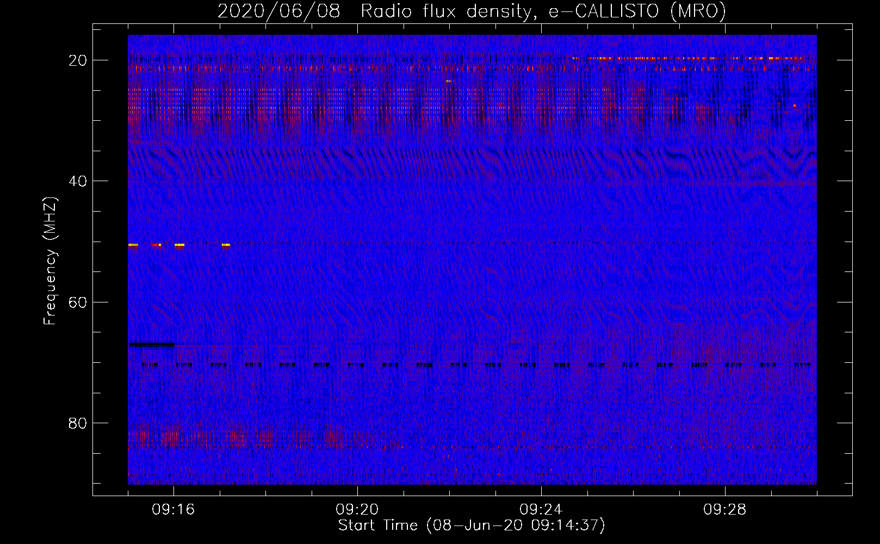Select the date 2020/06/08 in title
Screen dimensions: 880x544
pyautogui.click(x=279, y=11)
